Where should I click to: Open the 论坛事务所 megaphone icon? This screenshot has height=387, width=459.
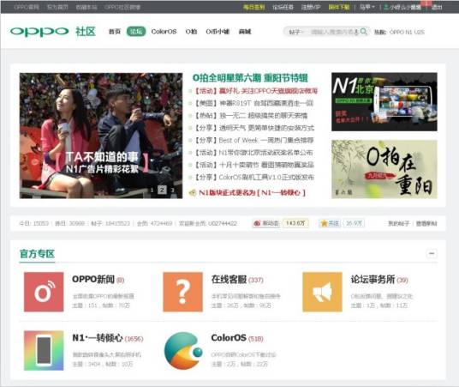pyautogui.click(x=322, y=292)
